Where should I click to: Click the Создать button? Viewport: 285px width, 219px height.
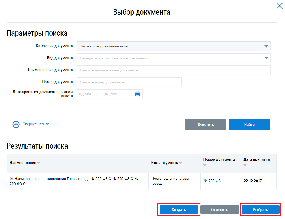pyautogui.click(x=179, y=210)
